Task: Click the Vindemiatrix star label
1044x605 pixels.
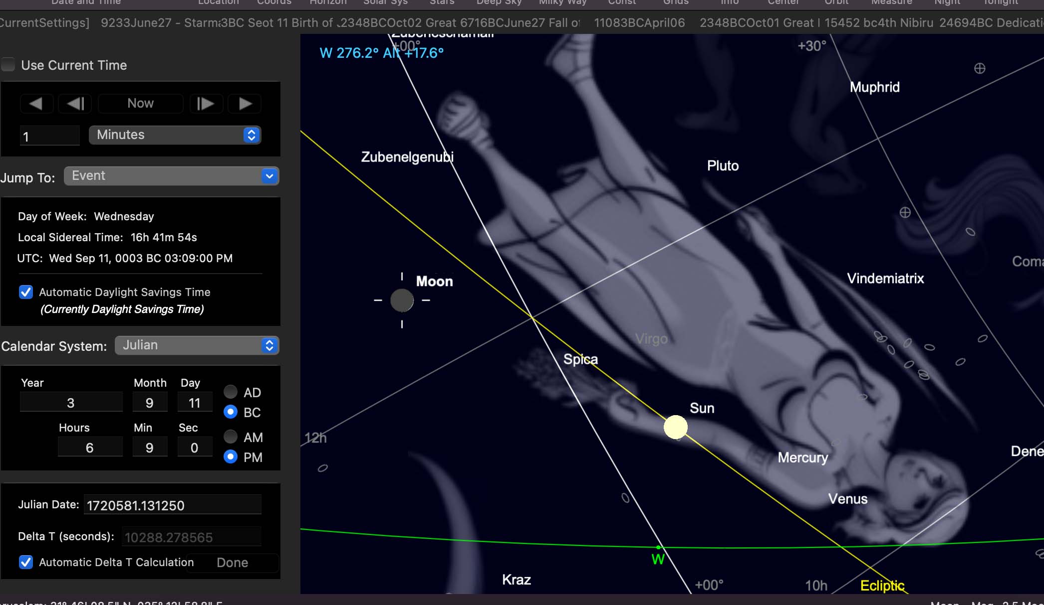Action: [885, 278]
